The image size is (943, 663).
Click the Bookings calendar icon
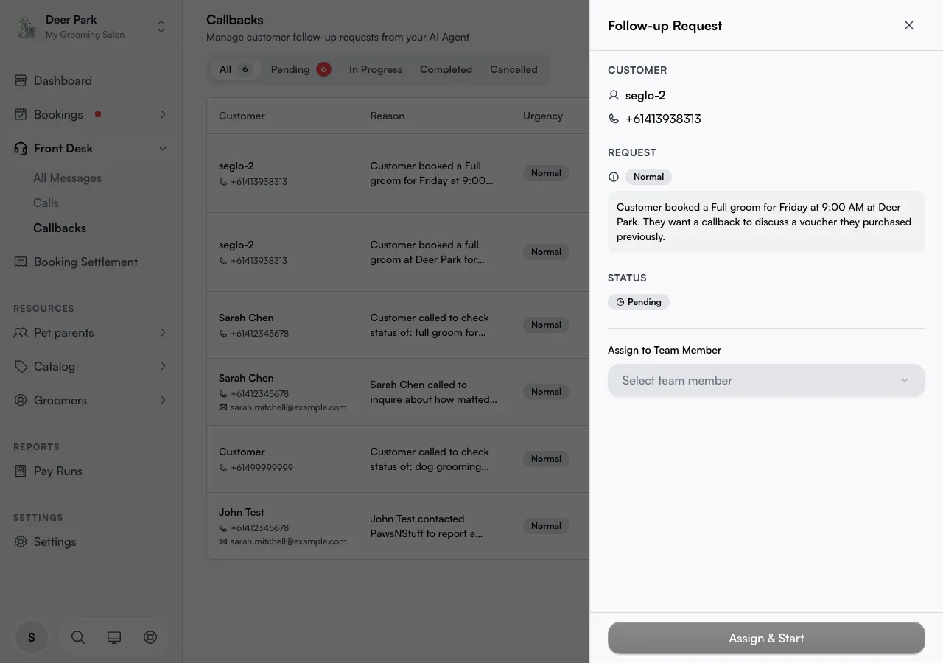pos(21,114)
